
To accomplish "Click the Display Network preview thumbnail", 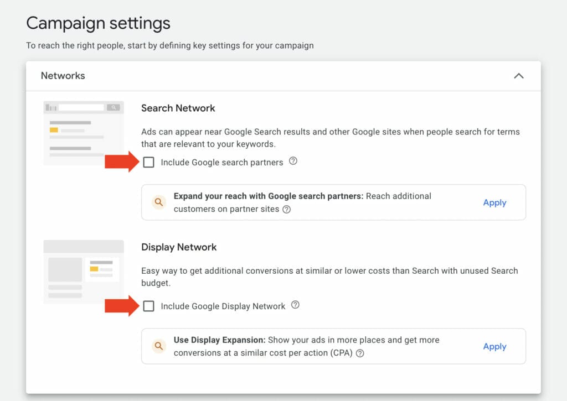I will [x=83, y=273].
